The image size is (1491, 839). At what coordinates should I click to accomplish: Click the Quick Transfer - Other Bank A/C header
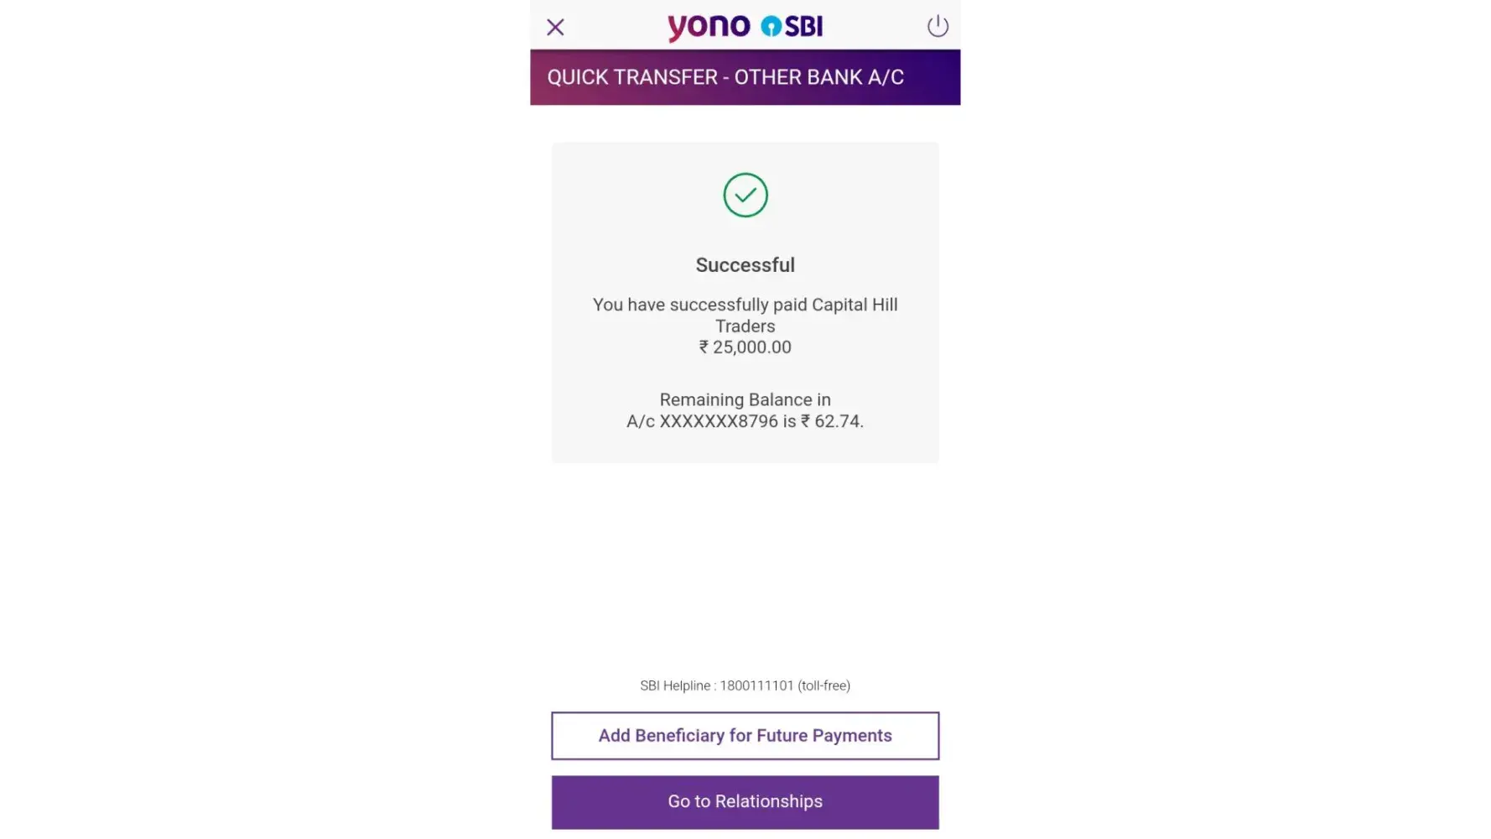(x=725, y=77)
